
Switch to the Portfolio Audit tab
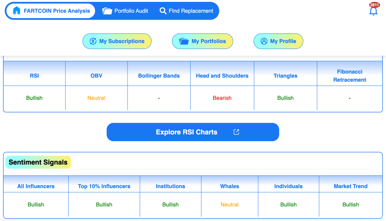[125, 11]
